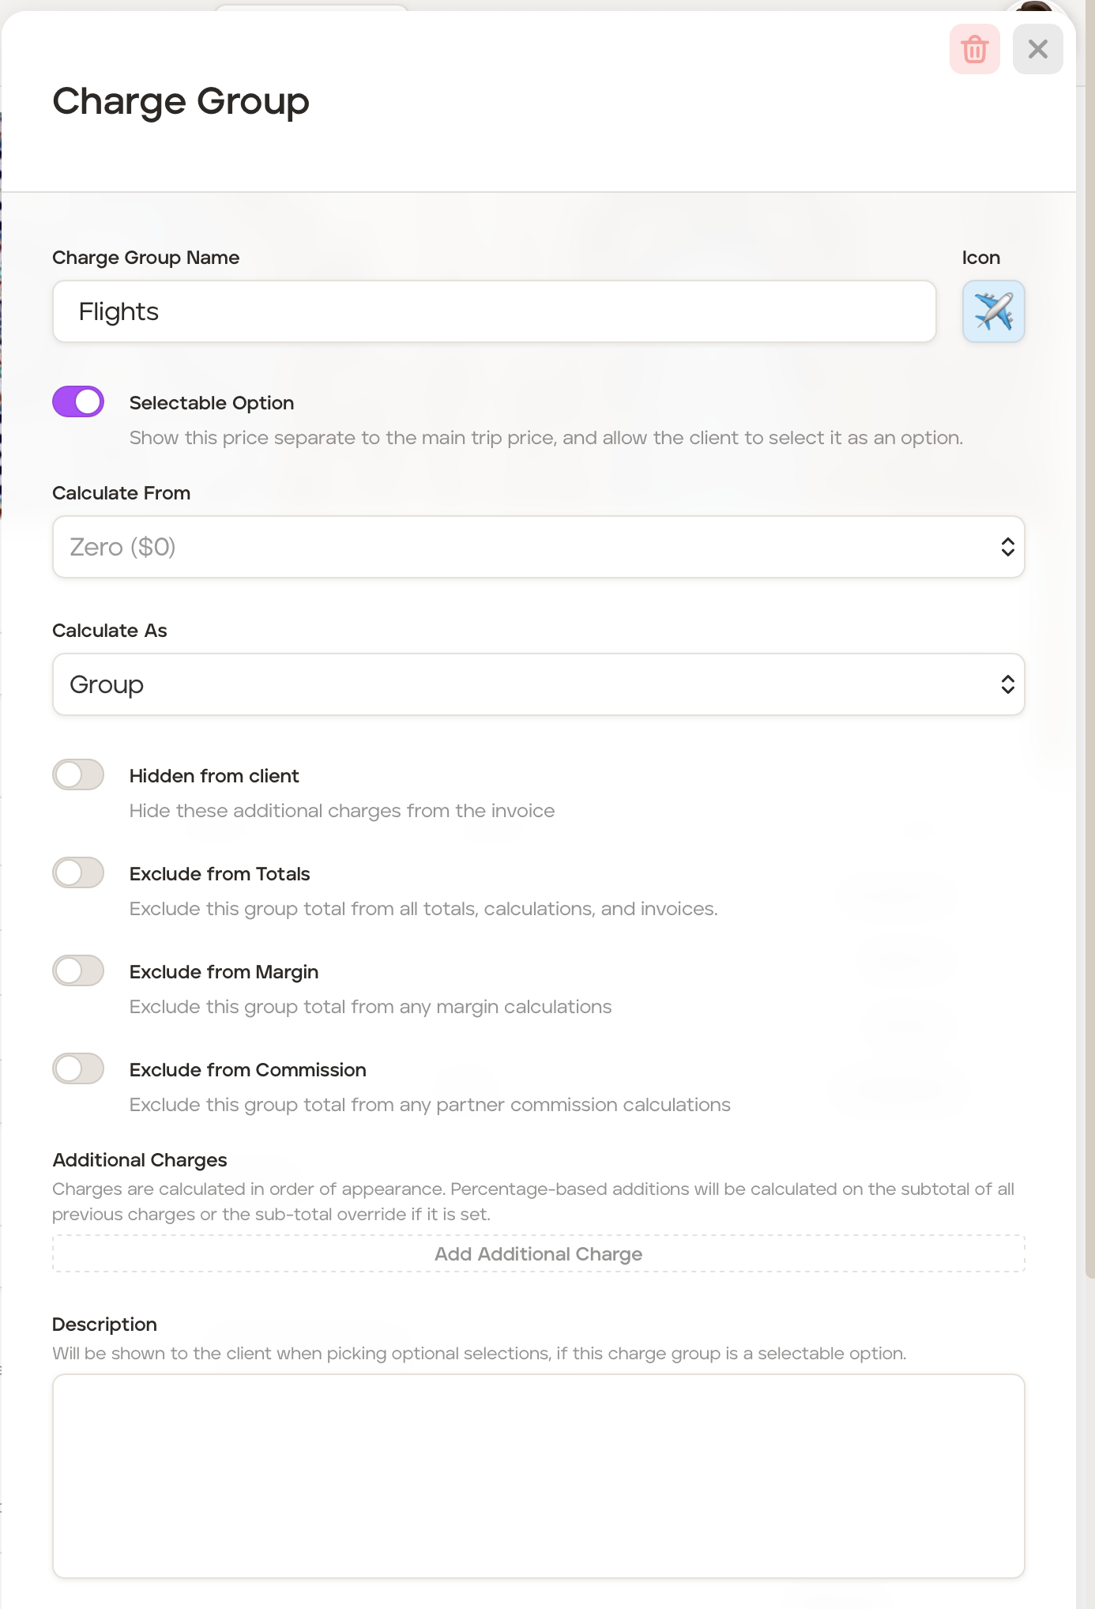1095x1609 pixels.
Task: Open the Calculate From dropdown
Action: coord(521,547)
